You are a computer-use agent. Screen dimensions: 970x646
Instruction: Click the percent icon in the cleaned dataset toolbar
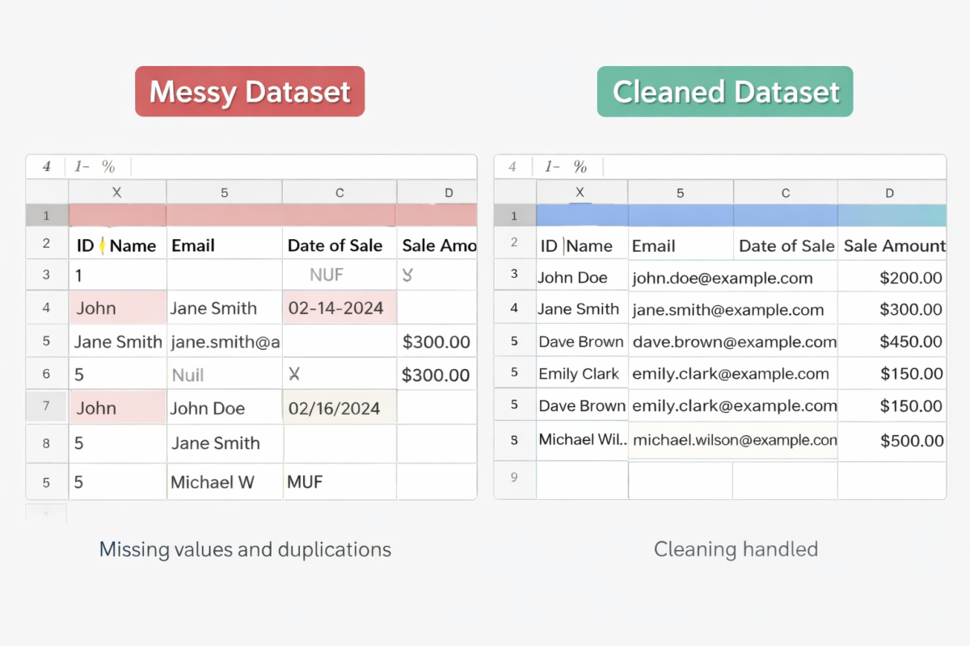point(580,167)
